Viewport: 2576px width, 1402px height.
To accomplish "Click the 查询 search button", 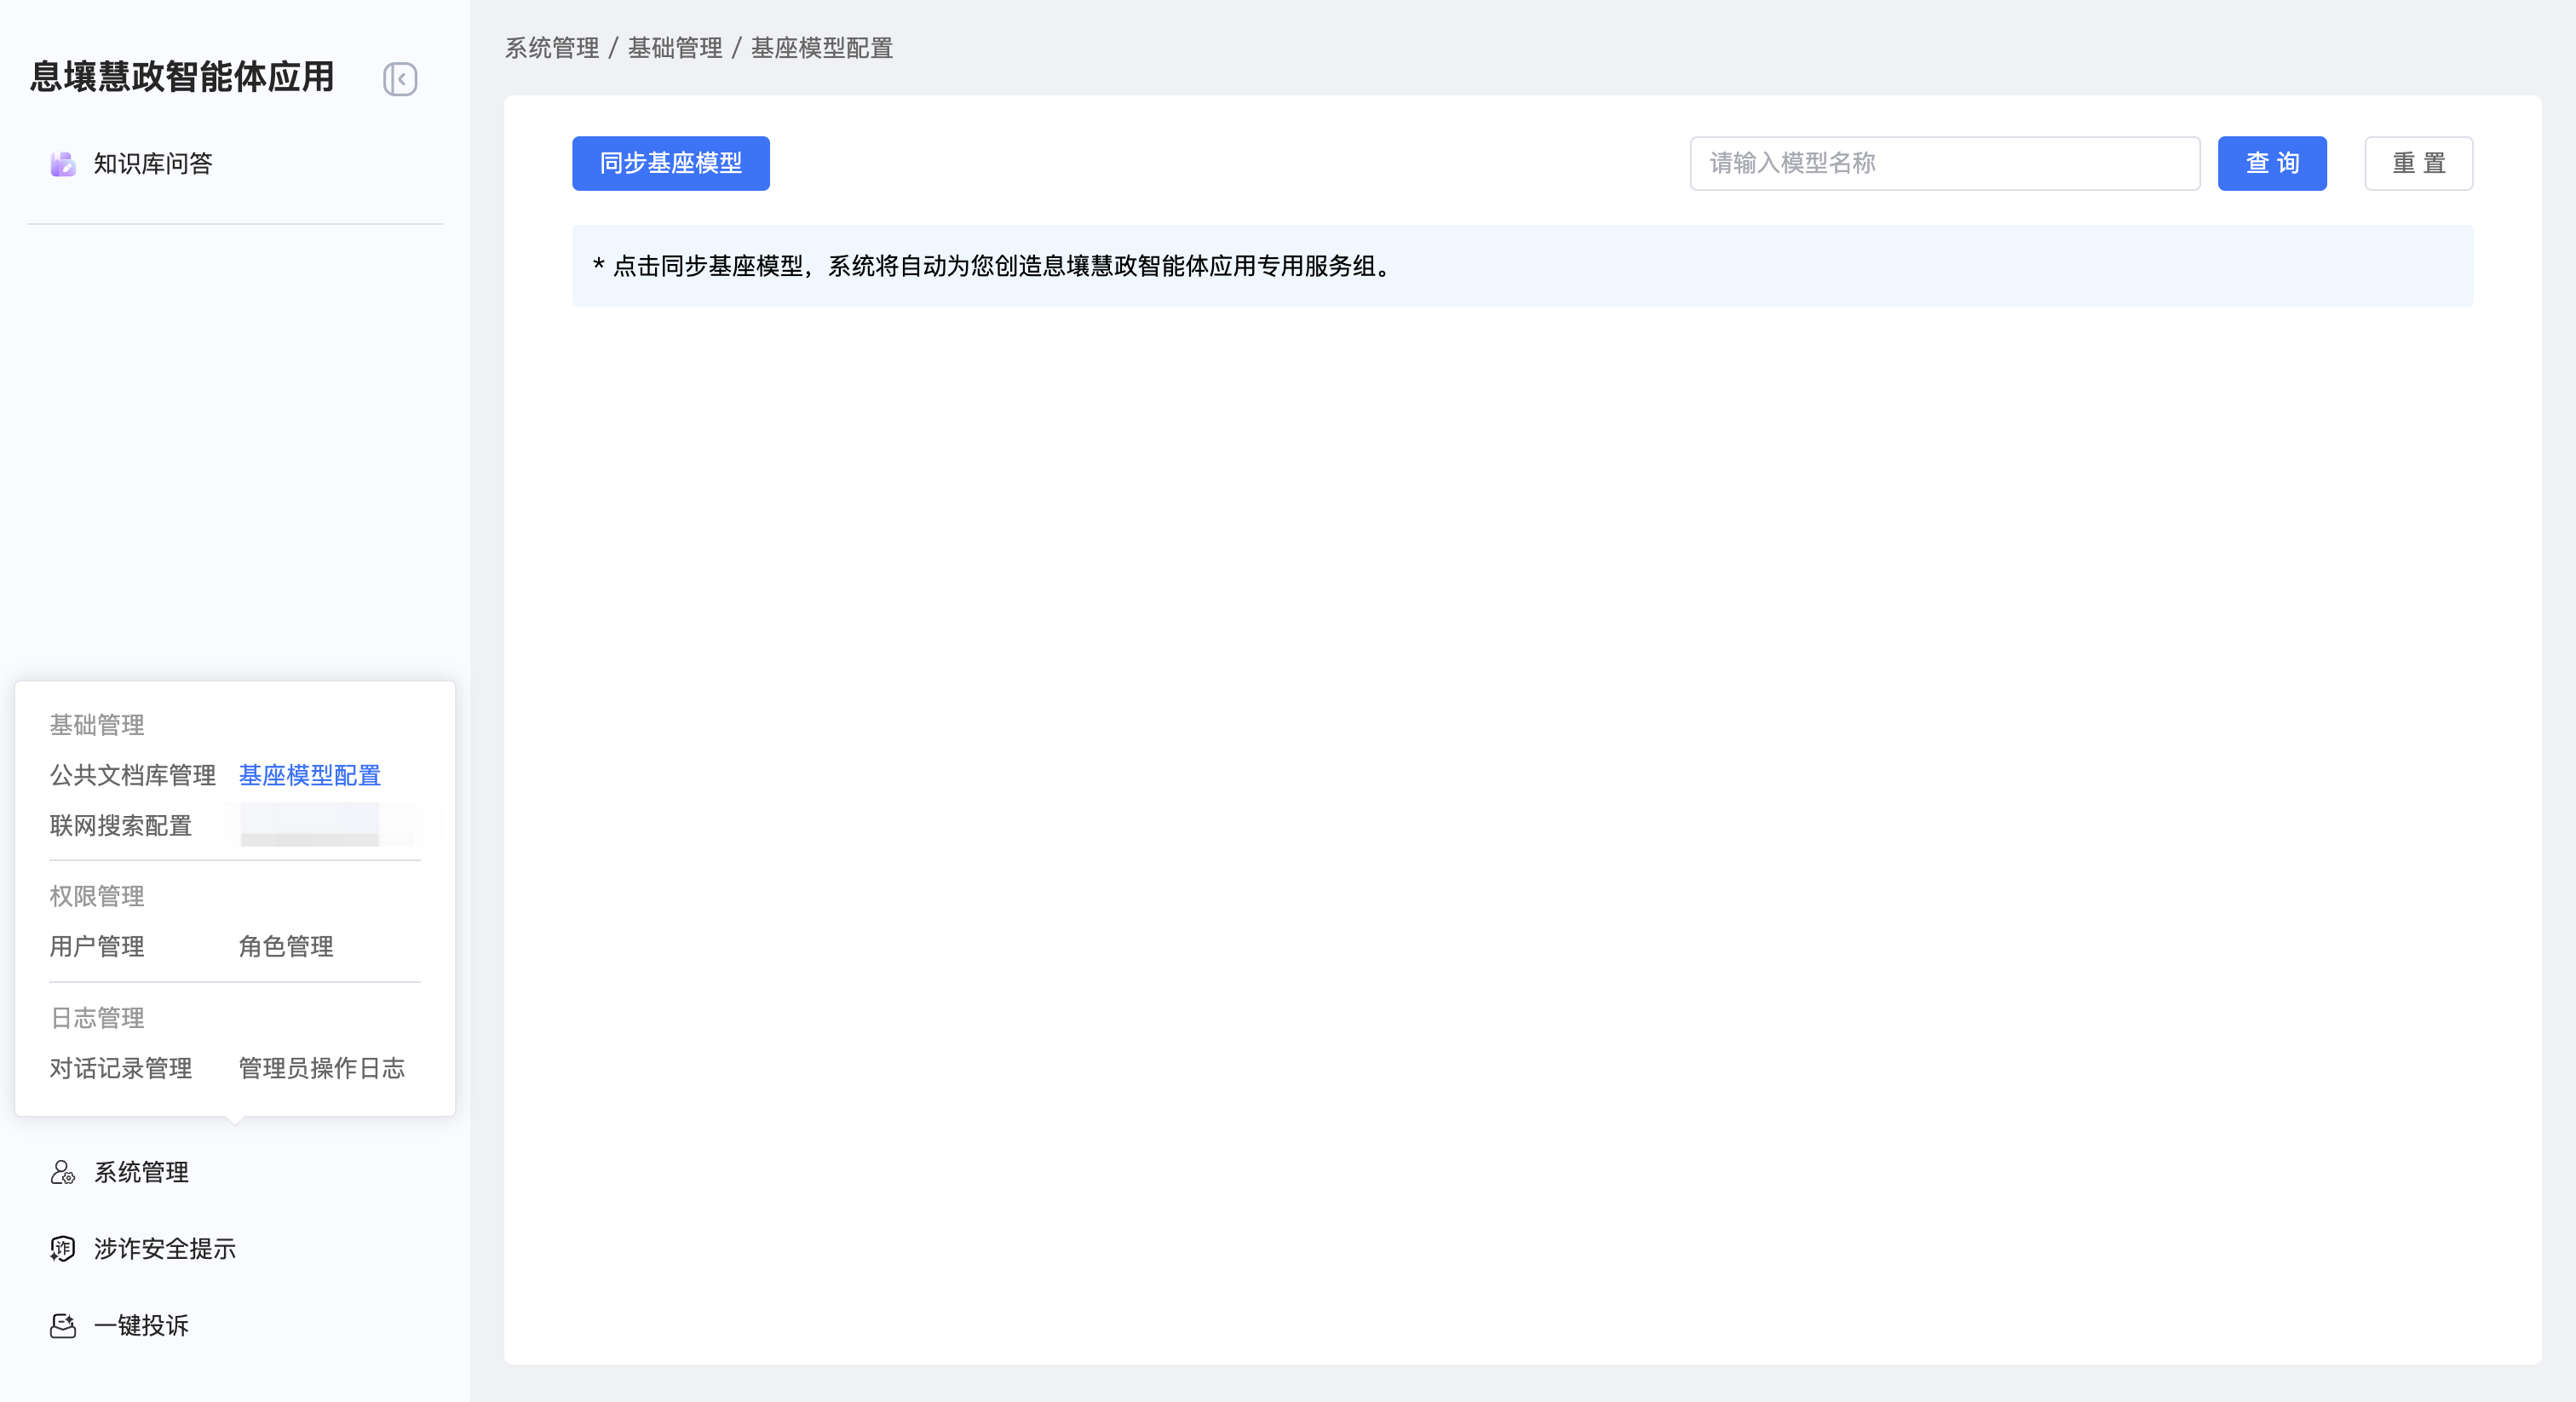I will (x=2272, y=163).
